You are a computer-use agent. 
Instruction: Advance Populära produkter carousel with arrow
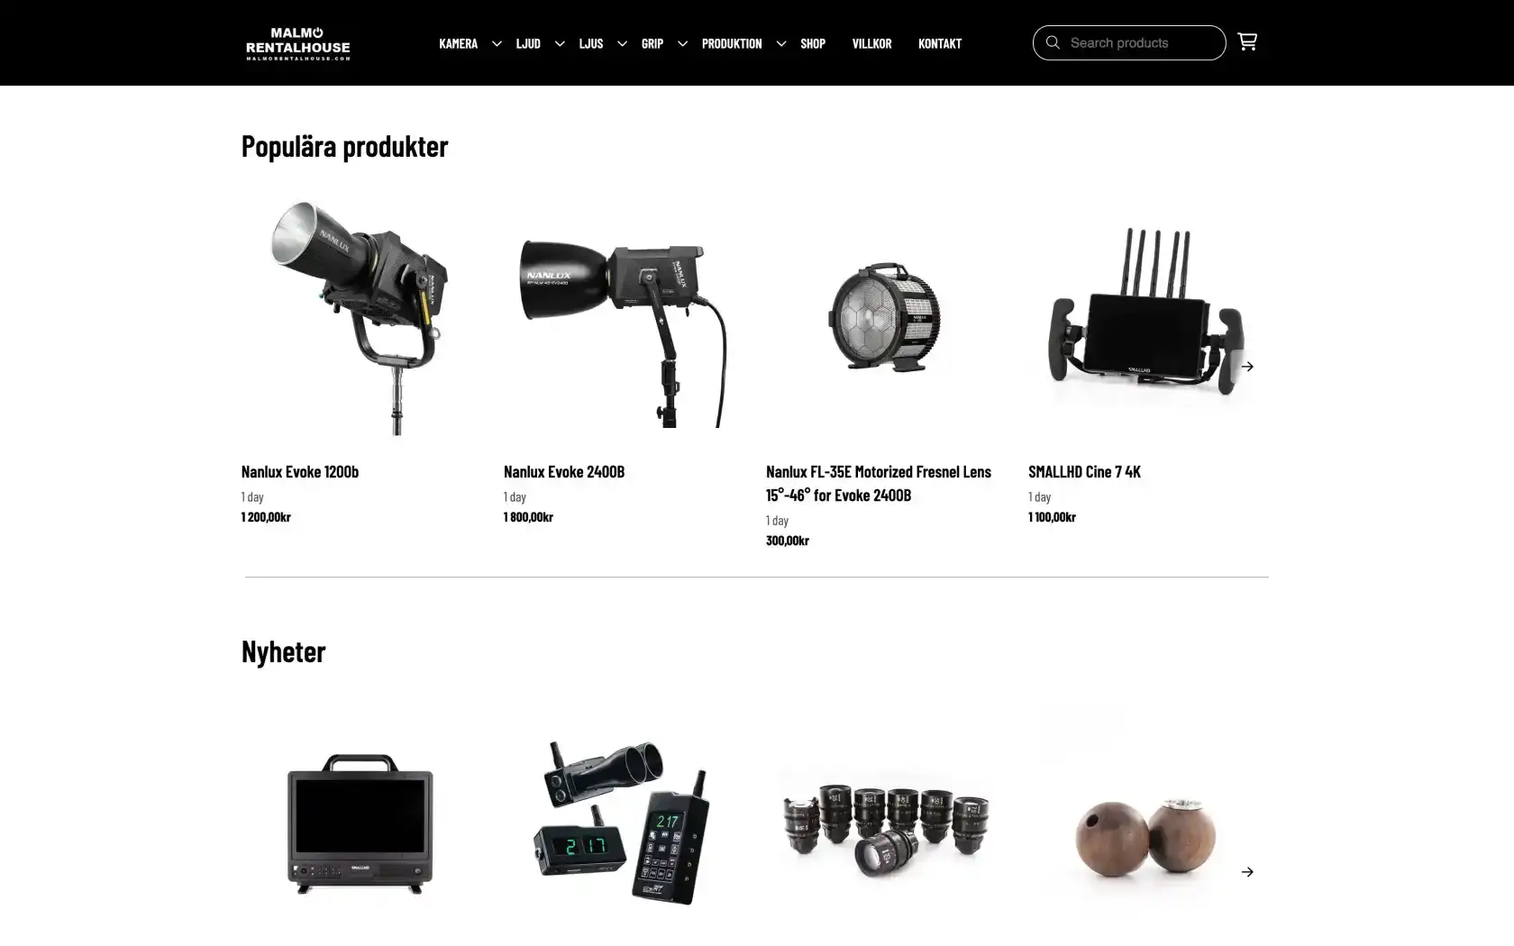coord(1247,367)
